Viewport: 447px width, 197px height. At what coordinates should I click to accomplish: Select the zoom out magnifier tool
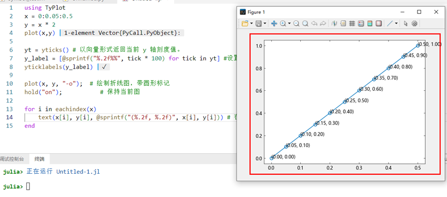(296, 23)
